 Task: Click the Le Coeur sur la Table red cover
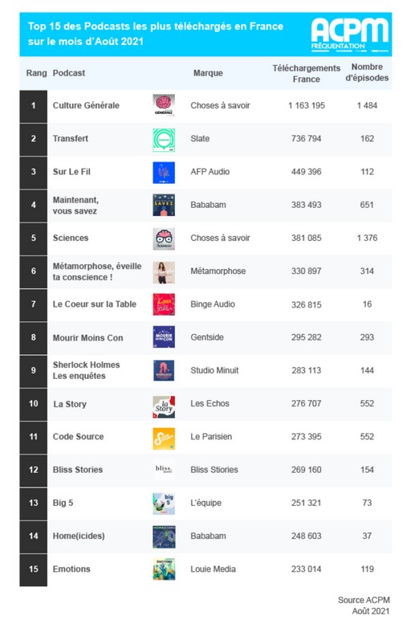pos(164,304)
